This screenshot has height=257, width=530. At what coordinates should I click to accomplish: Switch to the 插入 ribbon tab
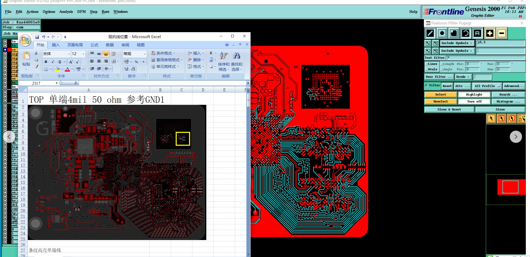[x=56, y=45]
